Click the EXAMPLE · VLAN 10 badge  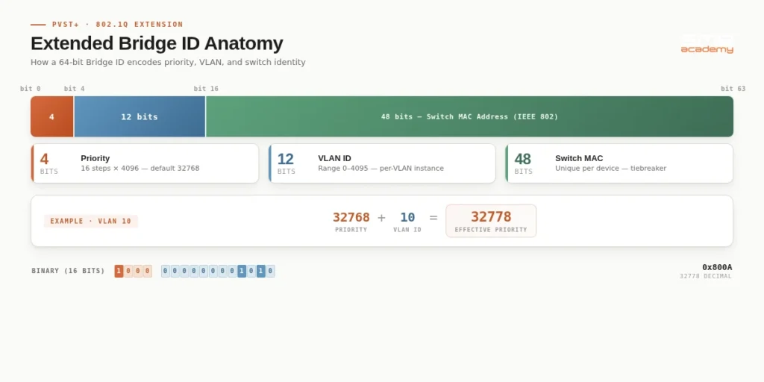91,221
